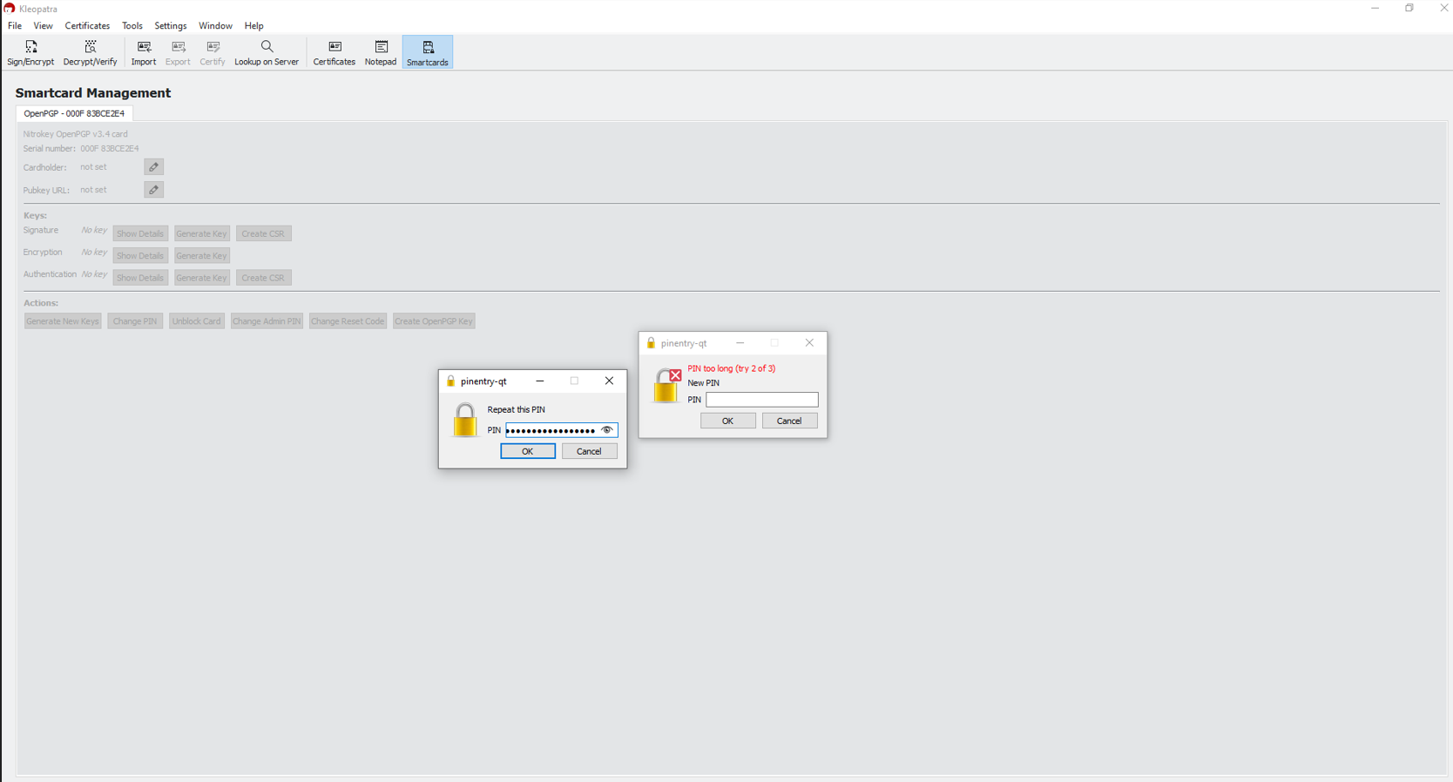The height and width of the screenshot is (782, 1453).
Task: Open the Tools menu
Action: pyautogui.click(x=132, y=26)
